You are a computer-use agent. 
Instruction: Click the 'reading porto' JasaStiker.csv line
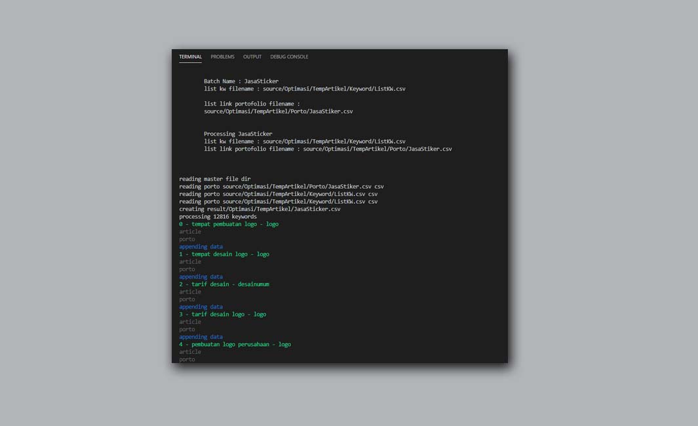(281, 187)
